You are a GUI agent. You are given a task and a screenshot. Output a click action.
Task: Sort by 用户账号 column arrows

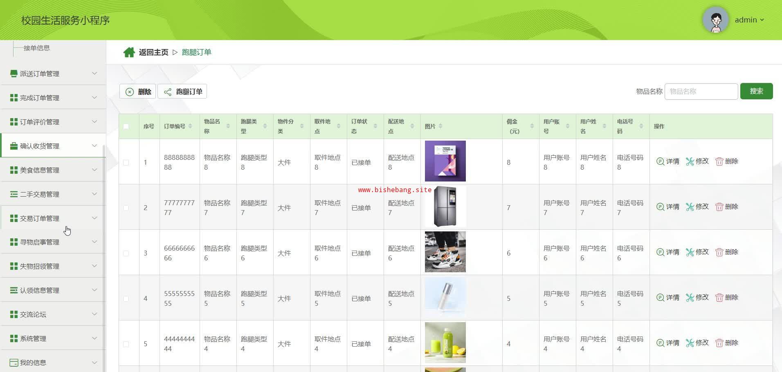568,126
